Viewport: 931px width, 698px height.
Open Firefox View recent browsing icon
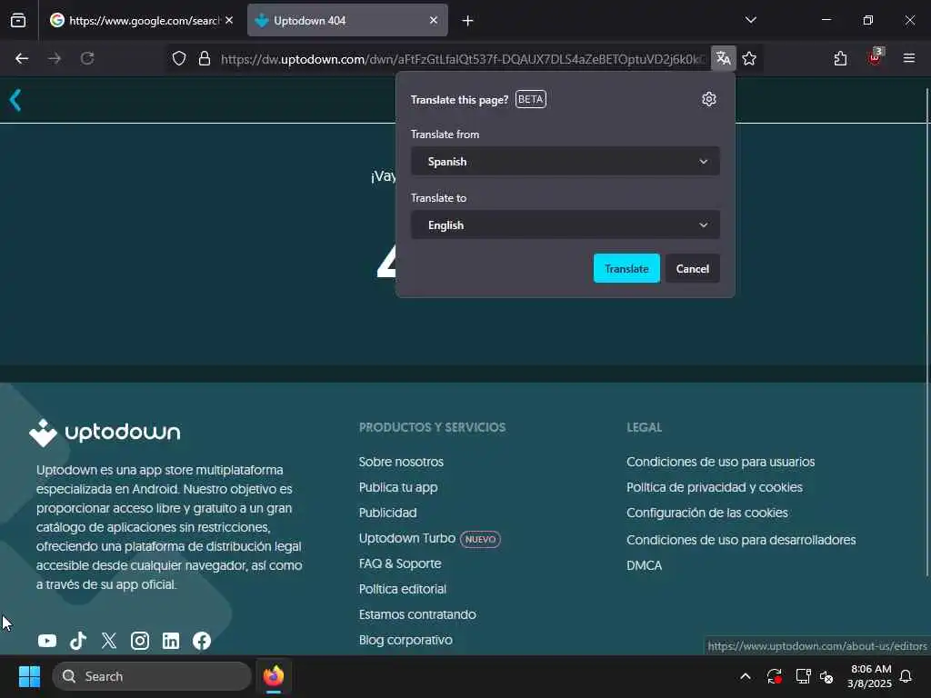point(18,21)
